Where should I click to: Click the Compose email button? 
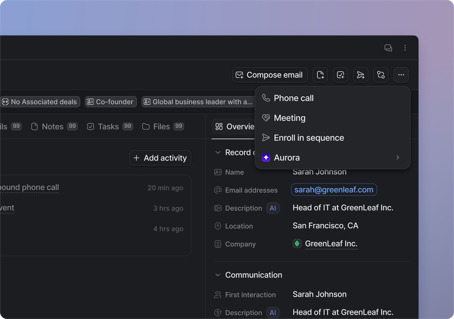[270, 75]
